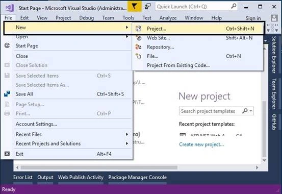Open the Tools menu
The image size is (282, 194).
[x=128, y=18]
